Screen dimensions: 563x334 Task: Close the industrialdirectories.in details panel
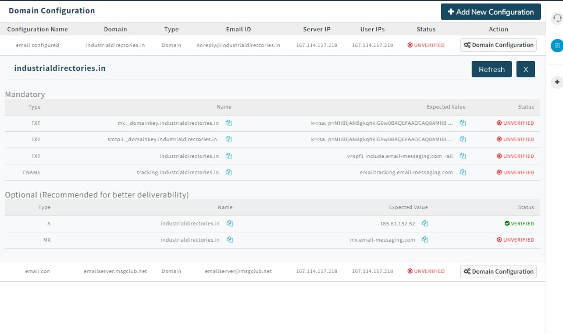point(526,69)
